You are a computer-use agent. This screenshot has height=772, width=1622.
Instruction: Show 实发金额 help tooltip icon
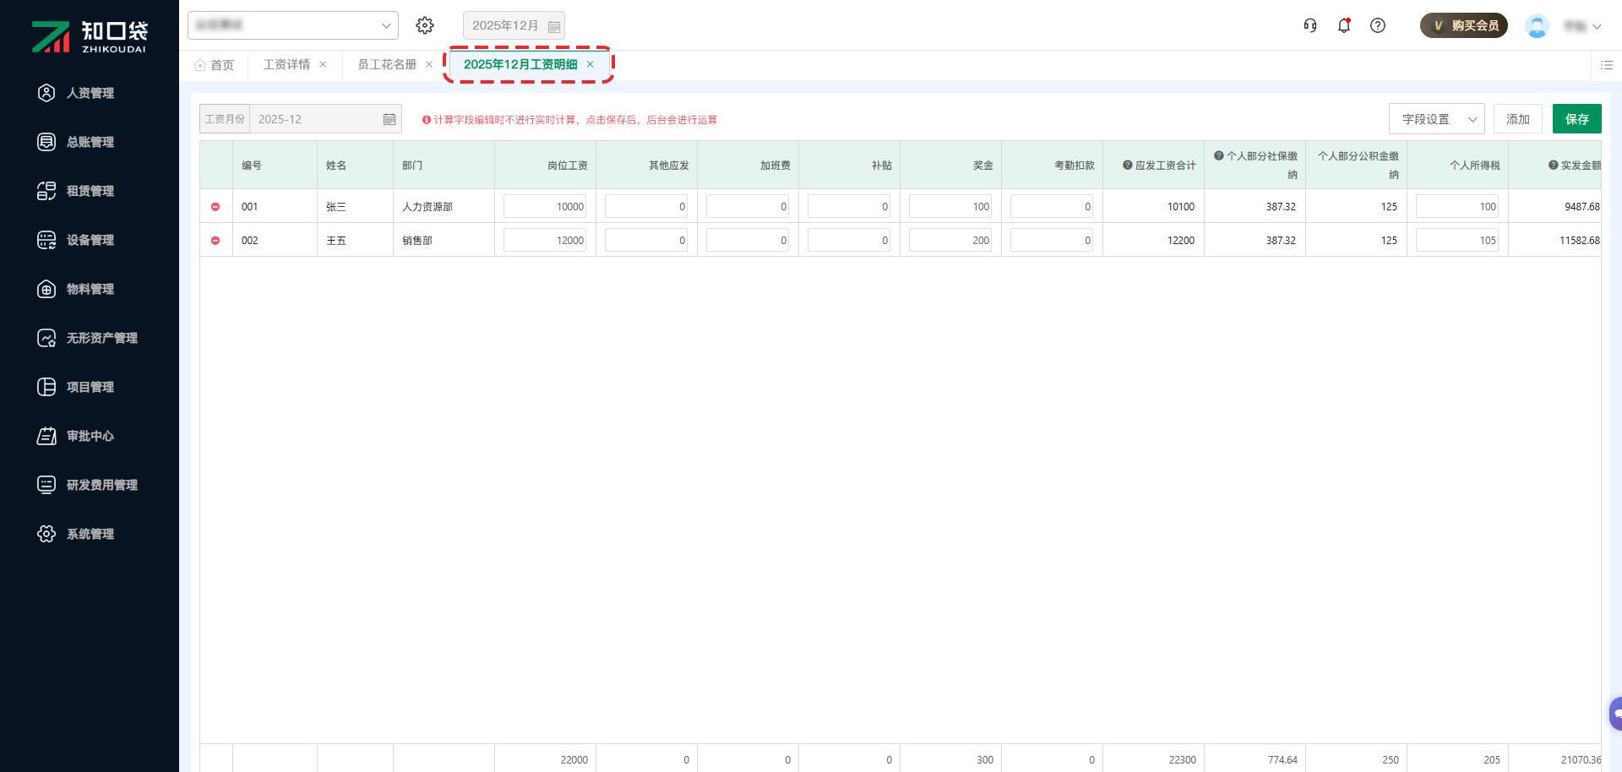tap(1553, 165)
